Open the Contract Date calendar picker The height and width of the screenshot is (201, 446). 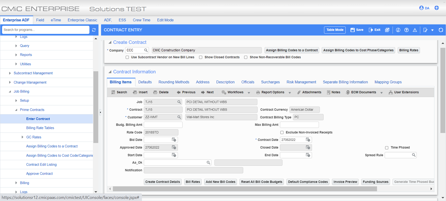pos(308,140)
